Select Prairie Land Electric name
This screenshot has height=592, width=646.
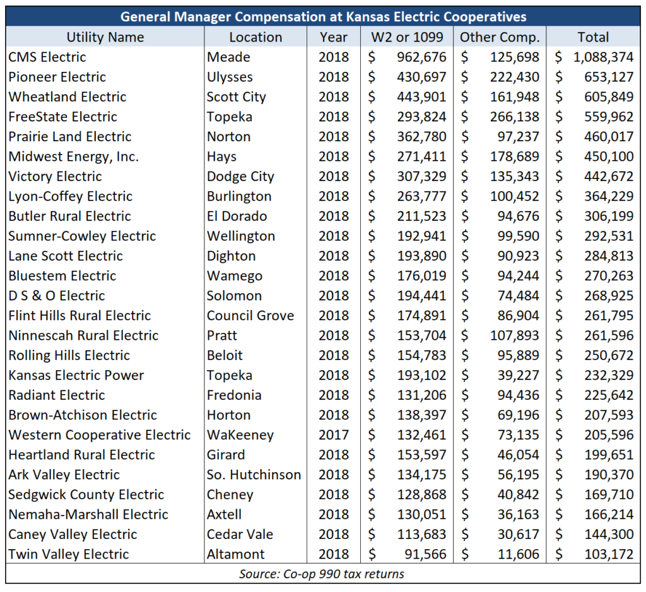pos(70,137)
